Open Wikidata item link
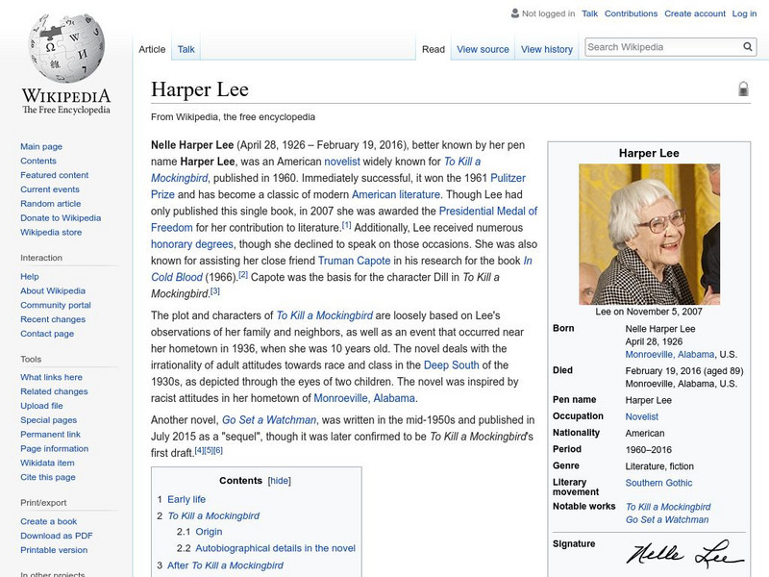 click(x=47, y=463)
